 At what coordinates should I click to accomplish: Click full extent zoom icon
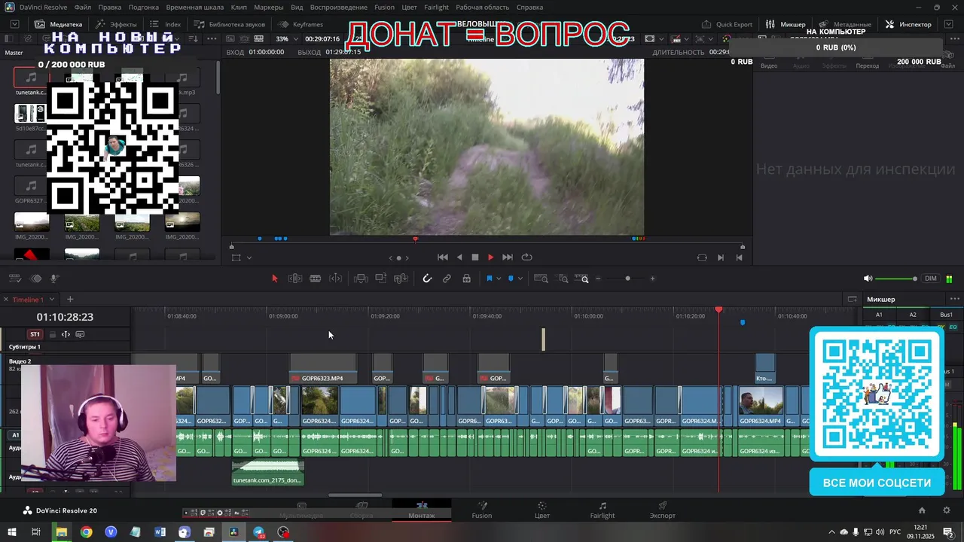pos(541,279)
